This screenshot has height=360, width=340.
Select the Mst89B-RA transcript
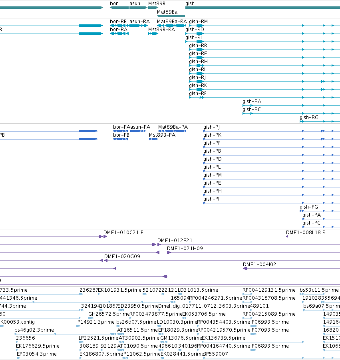[161, 30]
